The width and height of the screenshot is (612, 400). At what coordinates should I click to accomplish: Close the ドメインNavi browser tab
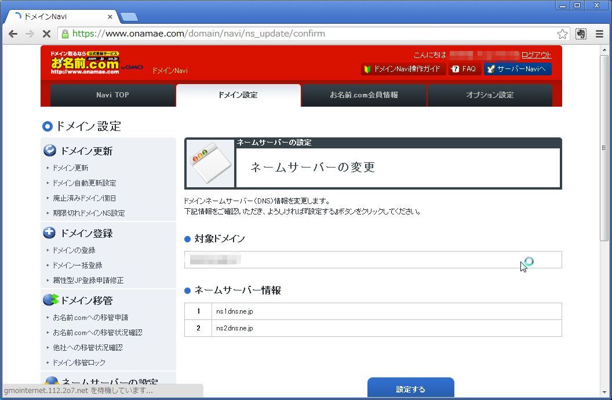pos(110,17)
